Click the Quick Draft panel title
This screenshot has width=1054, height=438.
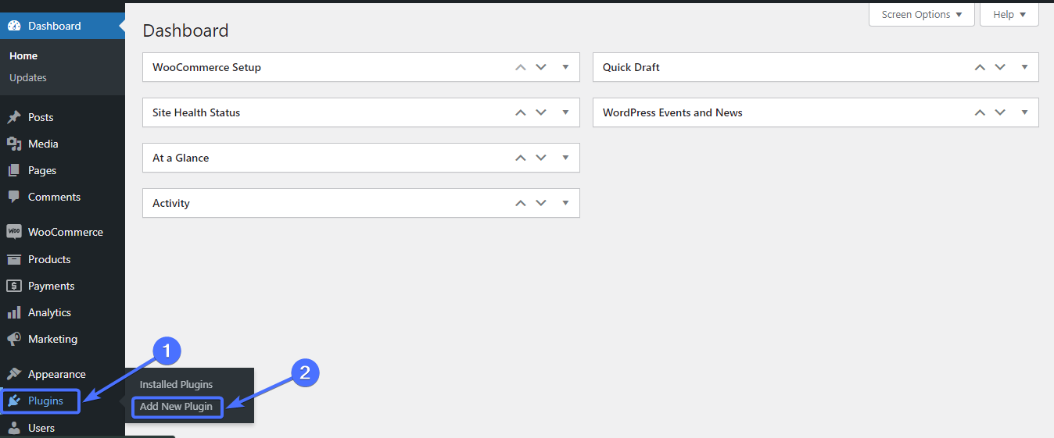click(x=631, y=67)
